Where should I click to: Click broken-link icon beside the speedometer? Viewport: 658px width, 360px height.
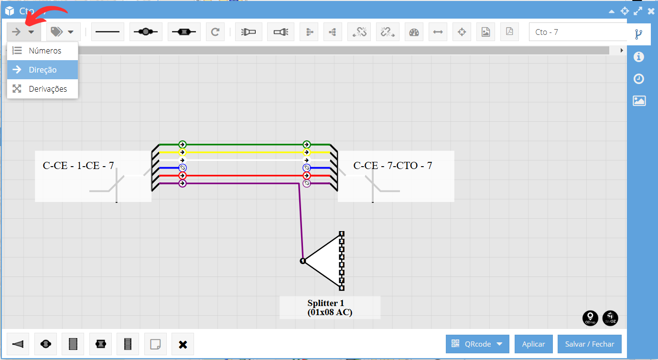click(x=388, y=32)
